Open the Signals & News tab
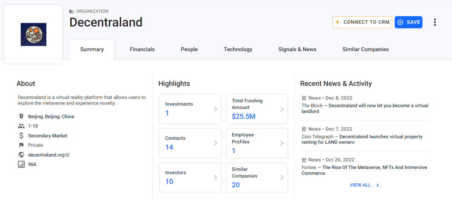Image resolution: width=452 pixels, height=201 pixels. pyautogui.click(x=297, y=49)
